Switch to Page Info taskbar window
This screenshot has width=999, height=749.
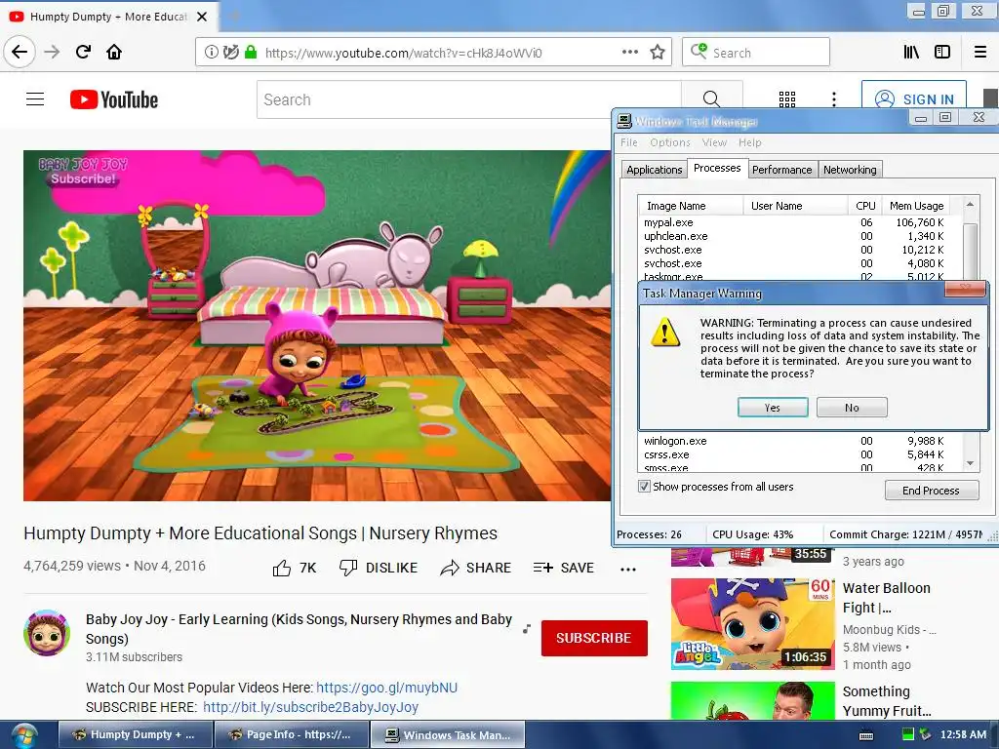coord(291,734)
